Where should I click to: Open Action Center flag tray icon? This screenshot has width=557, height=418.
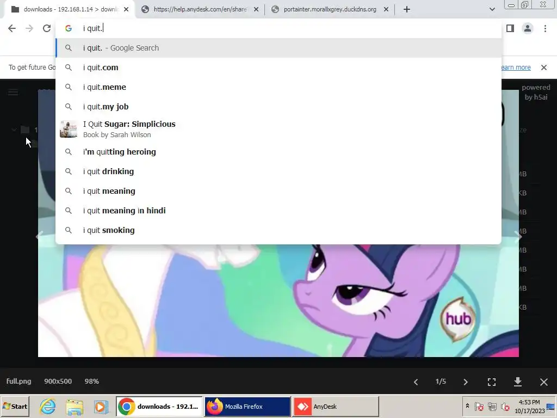click(x=479, y=406)
